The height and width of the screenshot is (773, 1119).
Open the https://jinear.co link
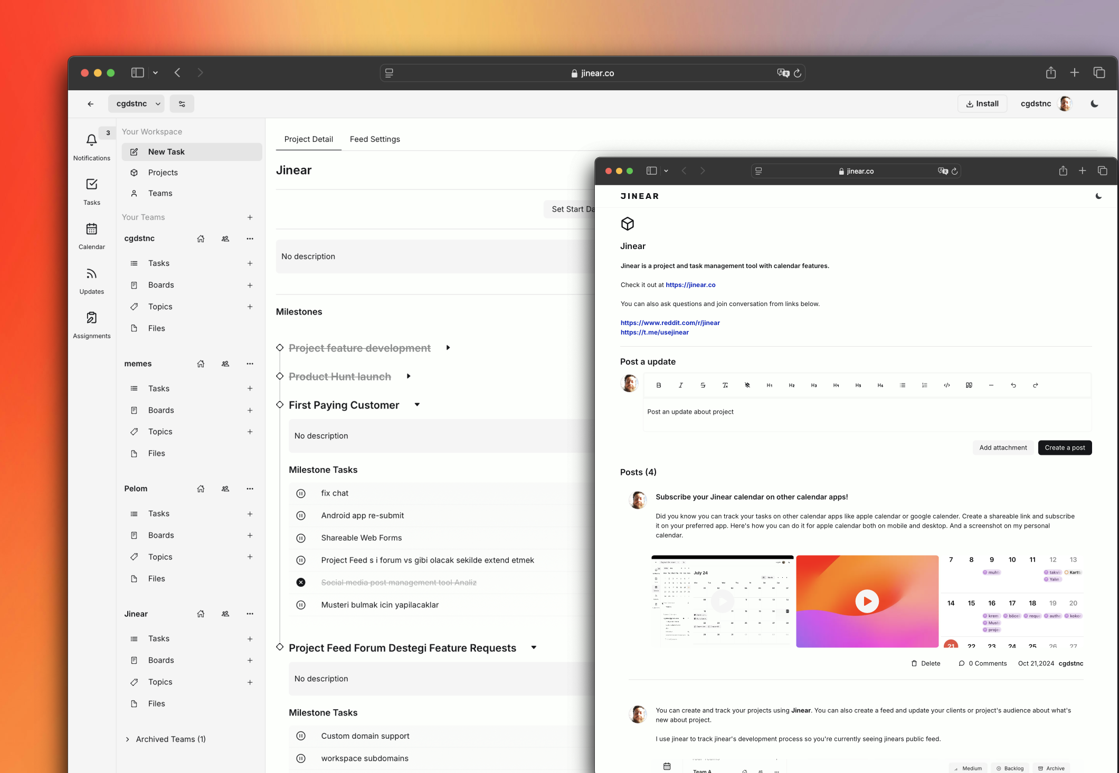click(690, 284)
